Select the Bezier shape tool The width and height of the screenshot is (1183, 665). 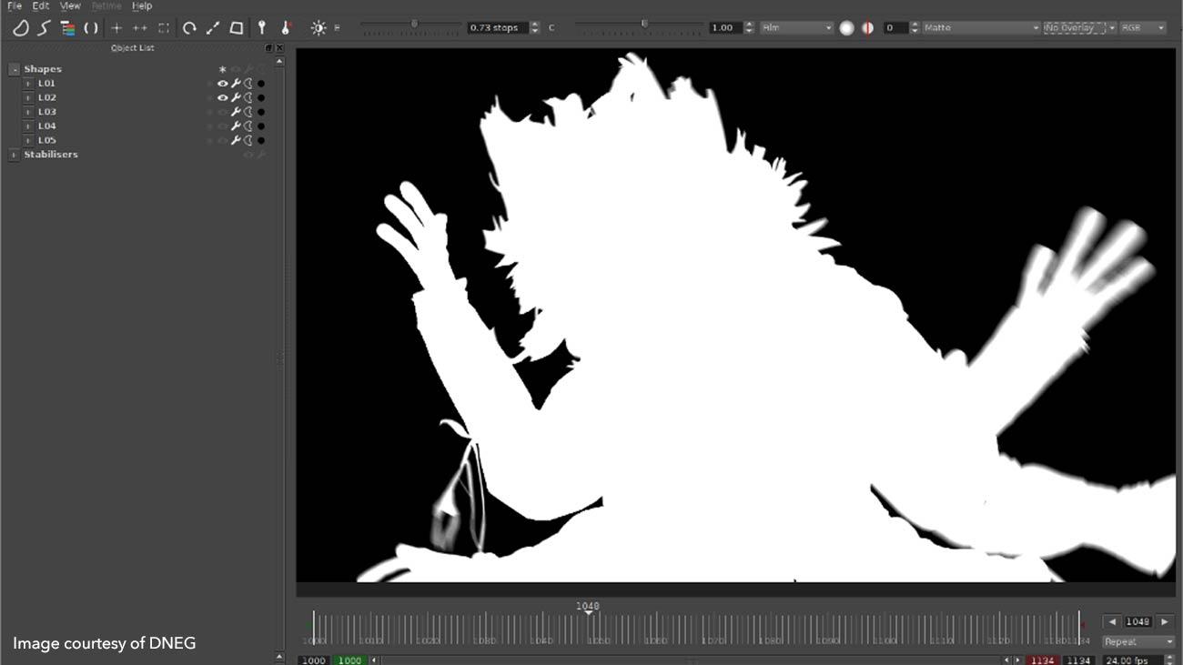coord(20,27)
